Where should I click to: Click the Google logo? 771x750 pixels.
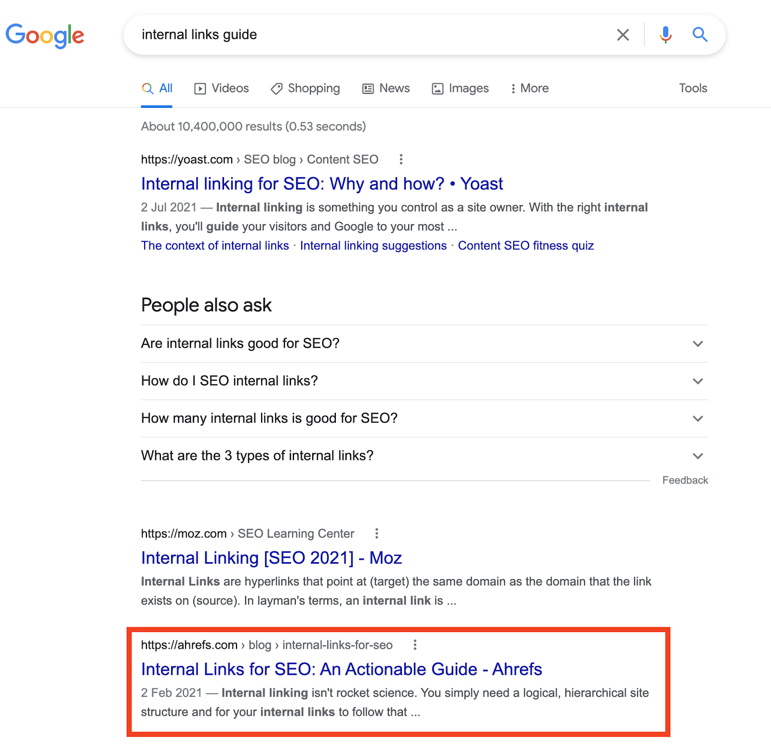pos(45,36)
